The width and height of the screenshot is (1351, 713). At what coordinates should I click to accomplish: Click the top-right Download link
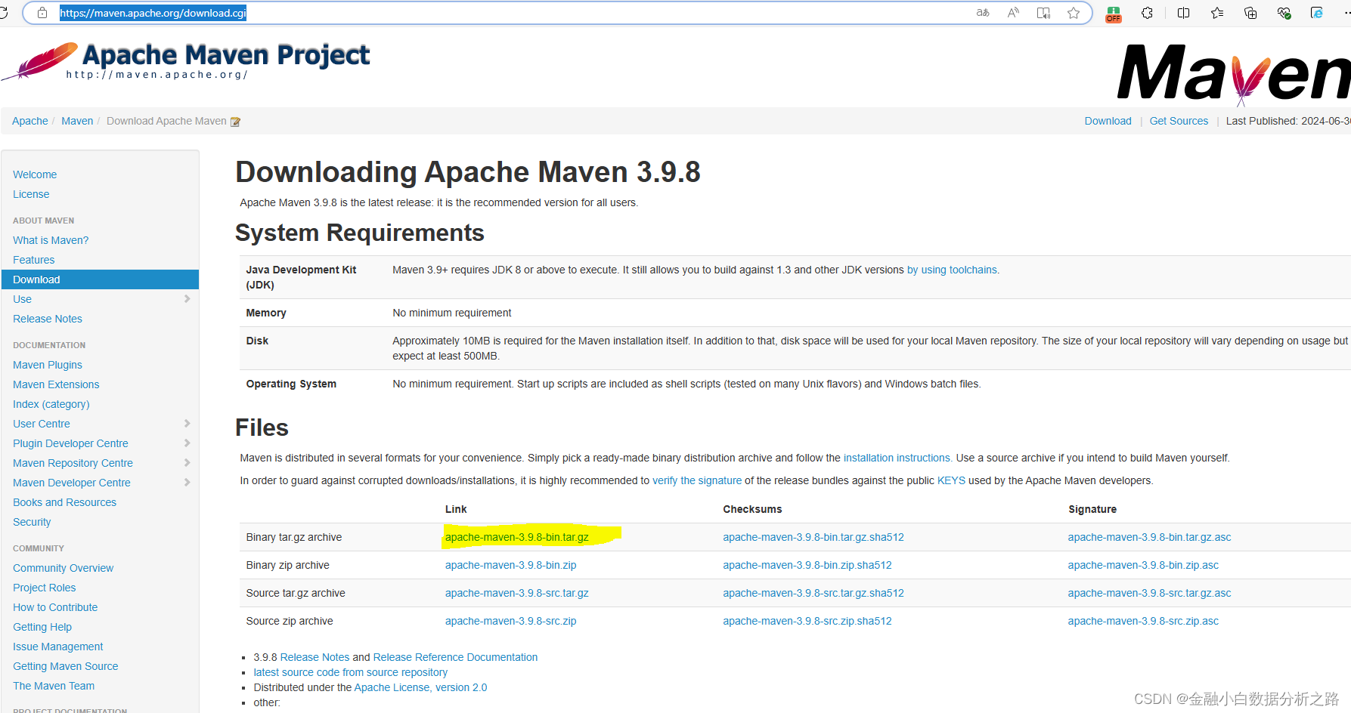tap(1108, 121)
